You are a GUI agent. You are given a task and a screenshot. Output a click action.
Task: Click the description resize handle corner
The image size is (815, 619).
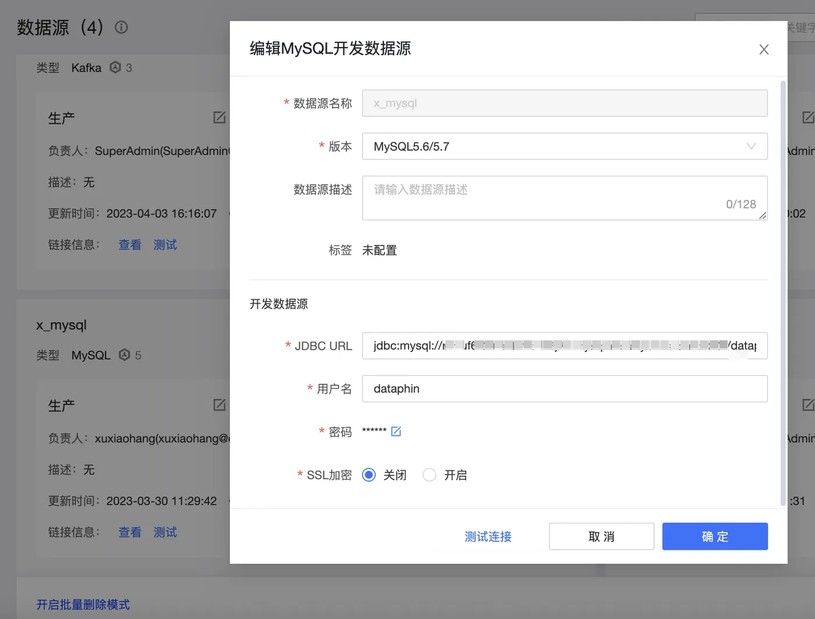(763, 215)
